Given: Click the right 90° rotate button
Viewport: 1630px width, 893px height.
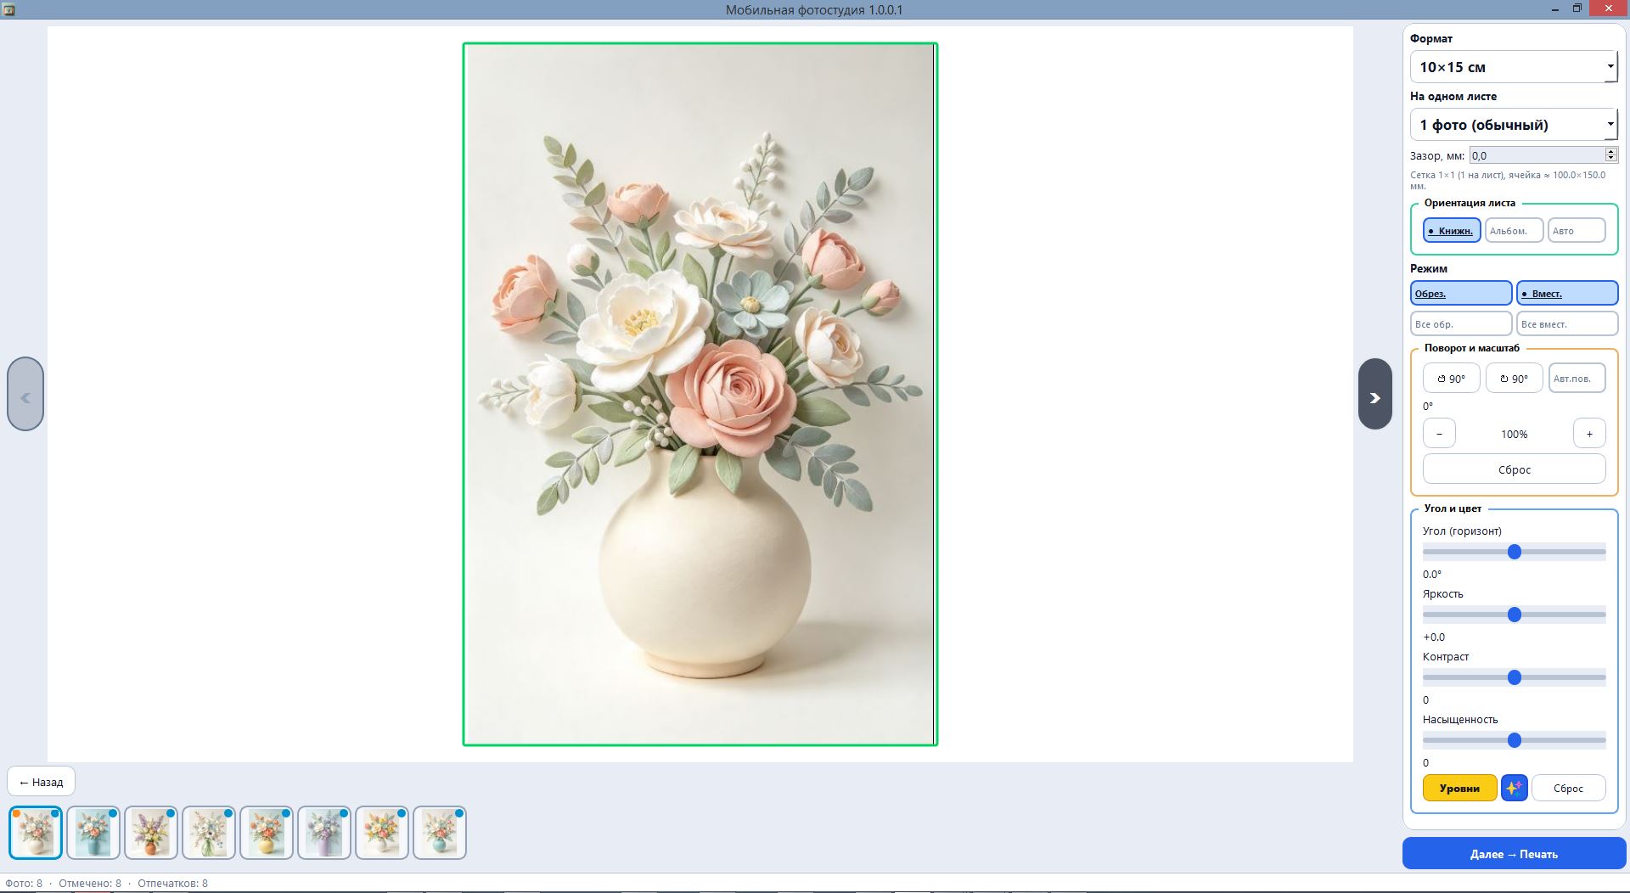Looking at the screenshot, I should [1514, 379].
